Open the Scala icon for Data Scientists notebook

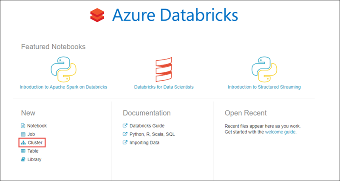[x=164, y=69]
